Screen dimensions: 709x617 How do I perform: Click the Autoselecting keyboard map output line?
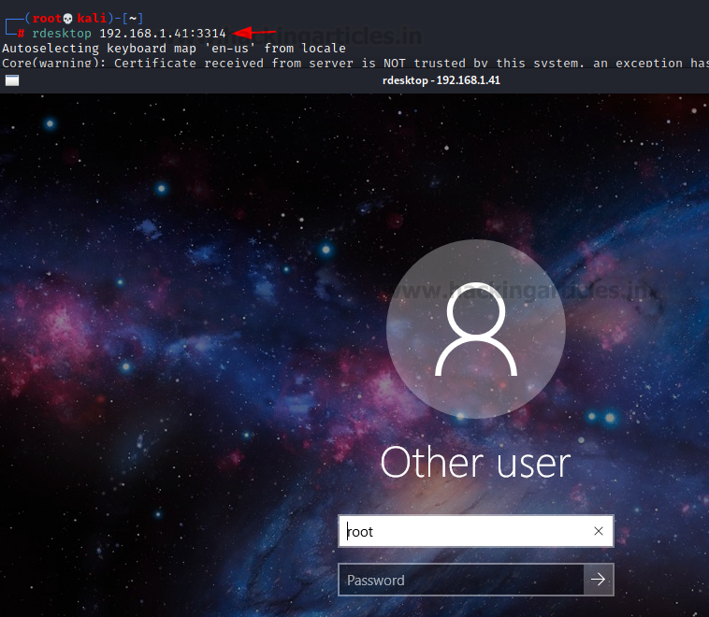[174, 49]
